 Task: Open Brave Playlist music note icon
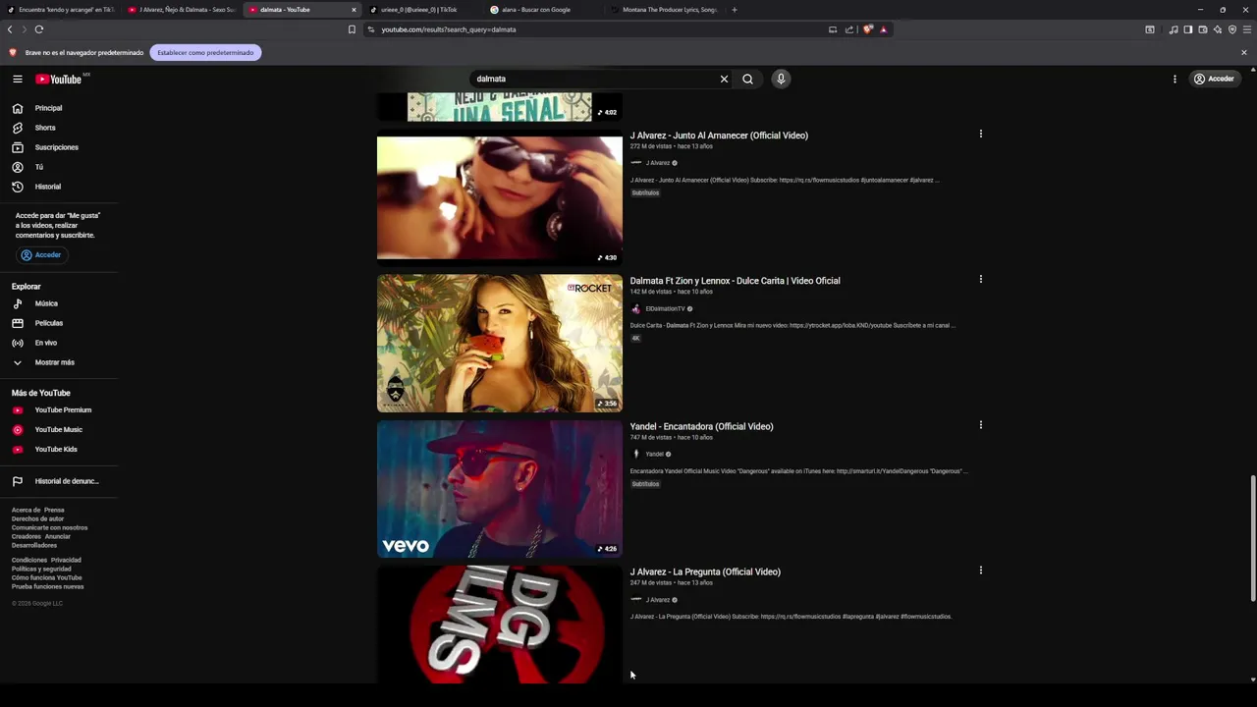point(1174,29)
